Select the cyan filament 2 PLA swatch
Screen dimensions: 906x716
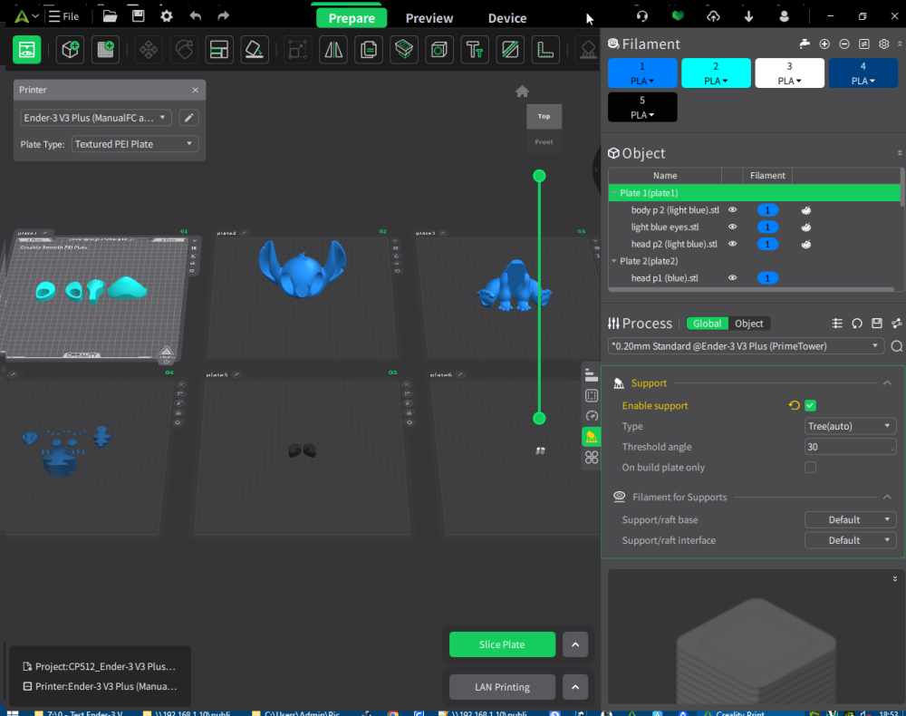click(x=716, y=73)
